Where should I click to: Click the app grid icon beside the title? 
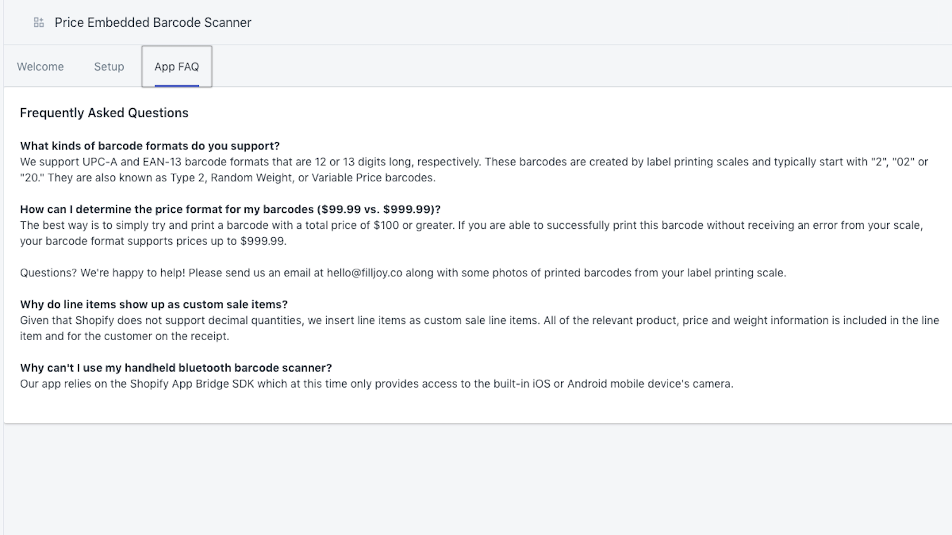[39, 23]
